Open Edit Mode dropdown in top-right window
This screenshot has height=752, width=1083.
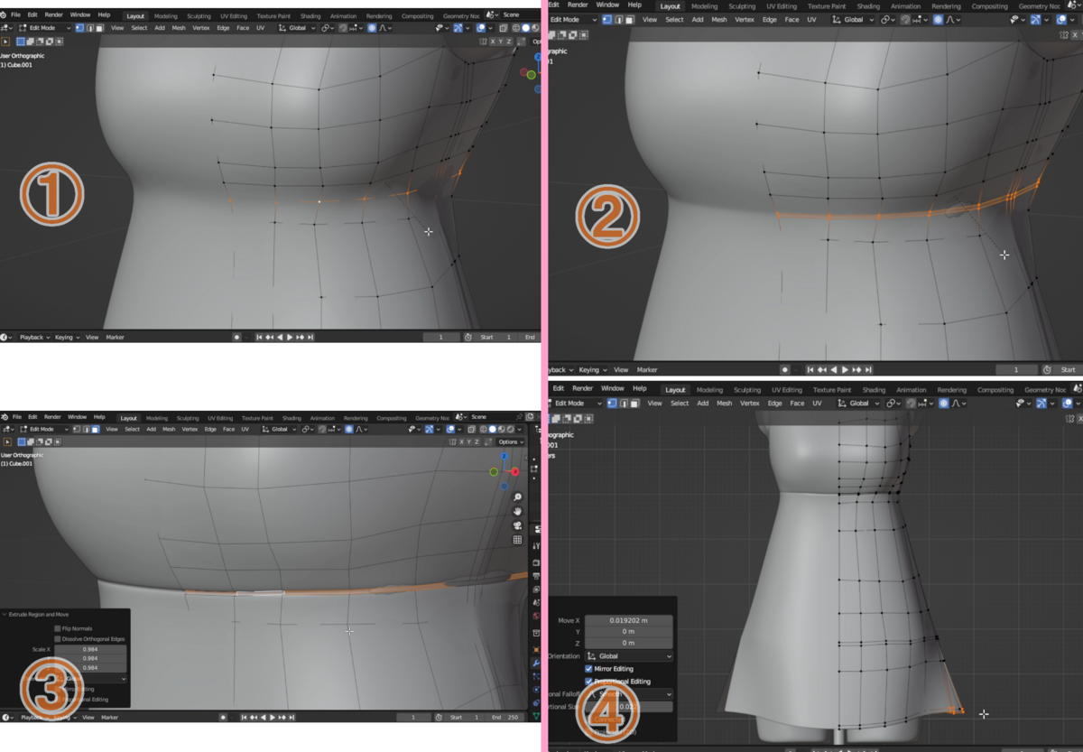coord(574,20)
